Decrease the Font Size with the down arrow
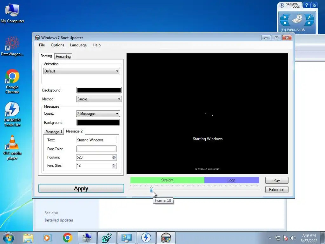Image resolution: width=325 pixels, height=244 pixels. (x=114, y=167)
